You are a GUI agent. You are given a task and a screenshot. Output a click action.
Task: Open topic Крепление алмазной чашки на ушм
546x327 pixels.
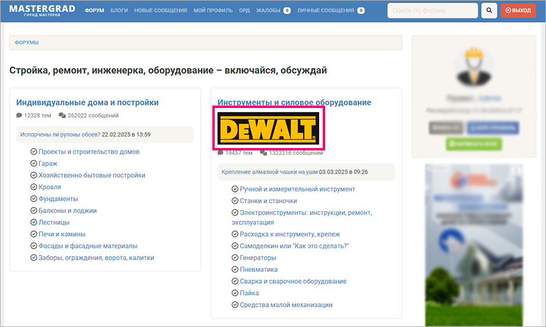point(269,172)
